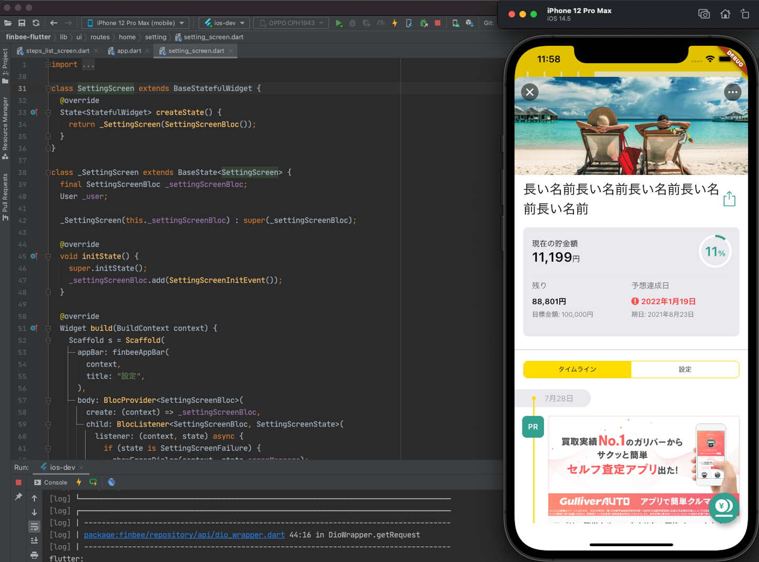Open the ios-dev run configuration dropdown
Image resolution: width=759 pixels, height=562 pixels.
click(x=225, y=23)
